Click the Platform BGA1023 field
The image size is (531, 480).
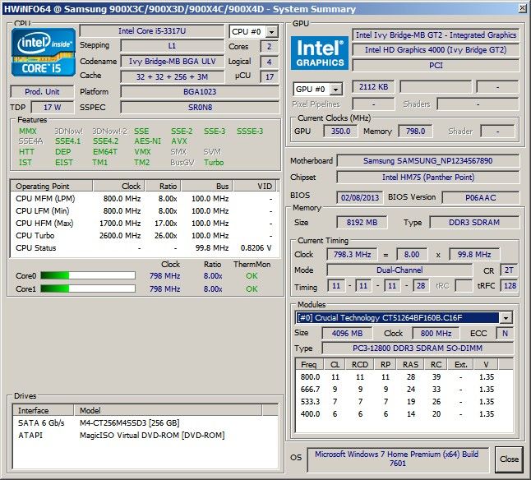(200, 92)
